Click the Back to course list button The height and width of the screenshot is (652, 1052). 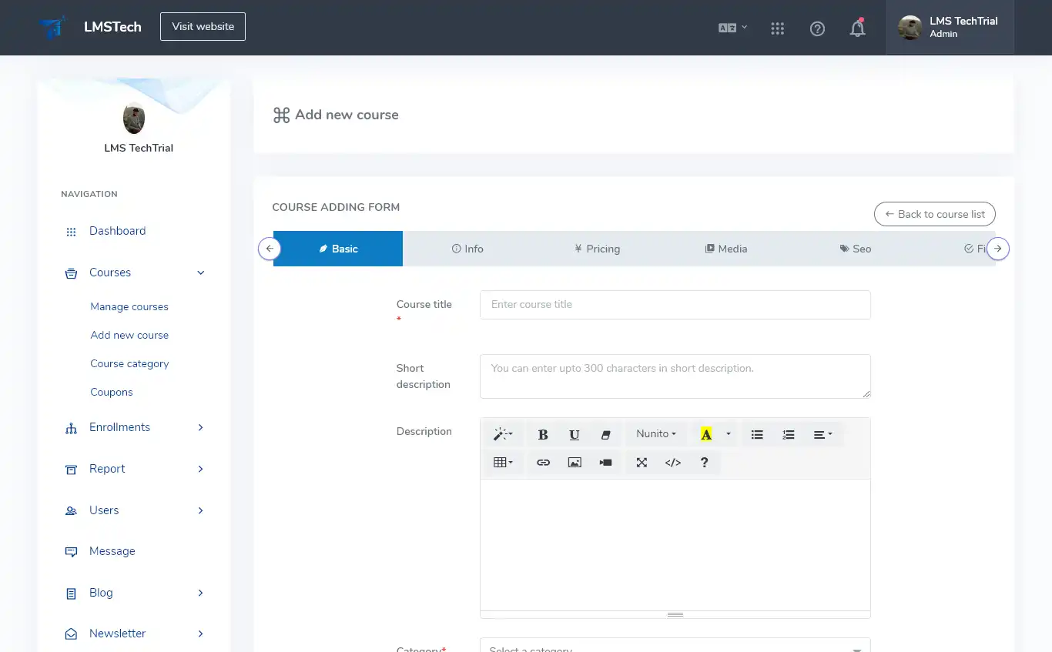coord(934,214)
